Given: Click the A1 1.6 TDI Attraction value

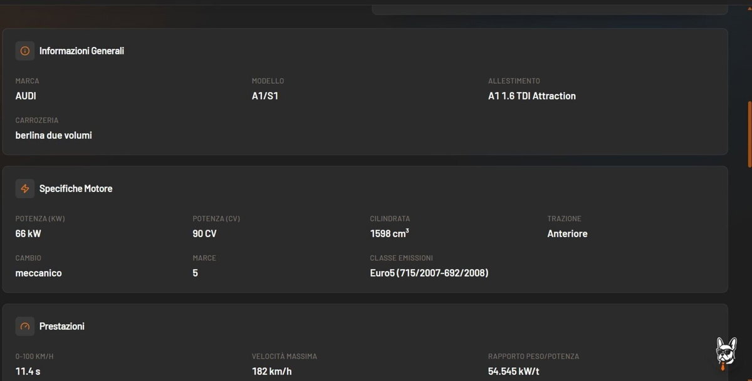Looking at the screenshot, I should click(x=532, y=96).
